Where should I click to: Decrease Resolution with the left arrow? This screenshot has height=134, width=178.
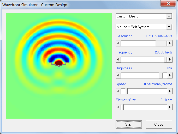pyautogui.click(x=118, y=43)
